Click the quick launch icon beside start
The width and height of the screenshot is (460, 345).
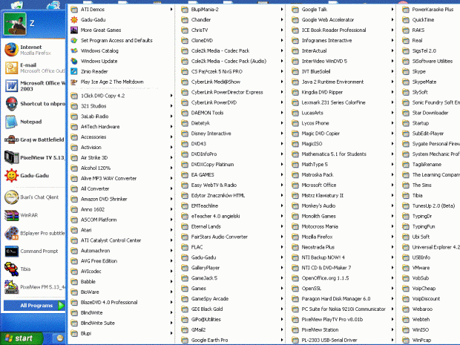tap(60, 338)
